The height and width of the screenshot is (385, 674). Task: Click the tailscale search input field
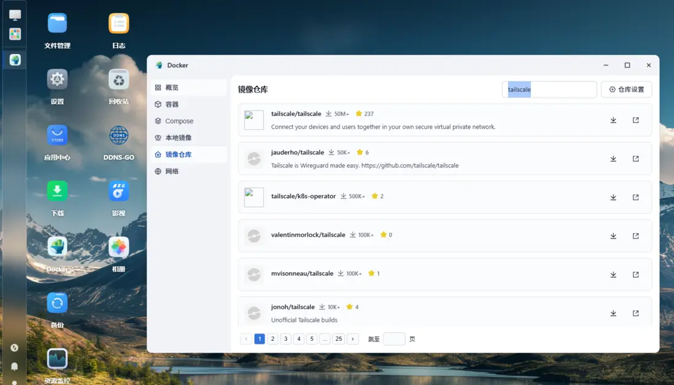pyautogui.click(x=549, y=90)
